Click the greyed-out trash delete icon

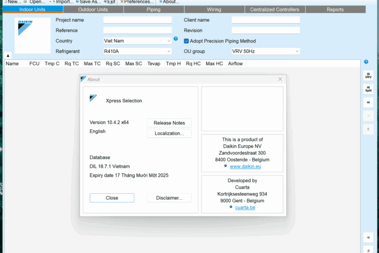368,129
